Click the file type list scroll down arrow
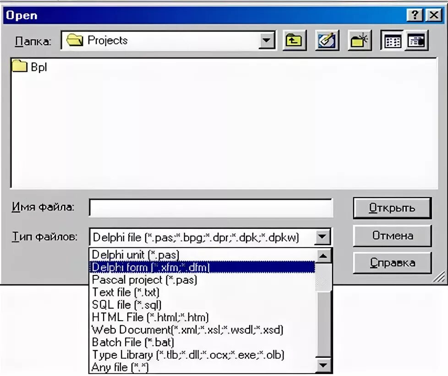448x376 pixels. (x=323, y=365)
